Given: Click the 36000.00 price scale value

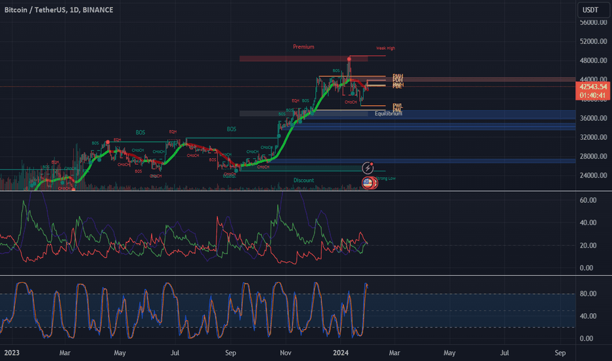Looking at the screenshot, I should 593,118.
